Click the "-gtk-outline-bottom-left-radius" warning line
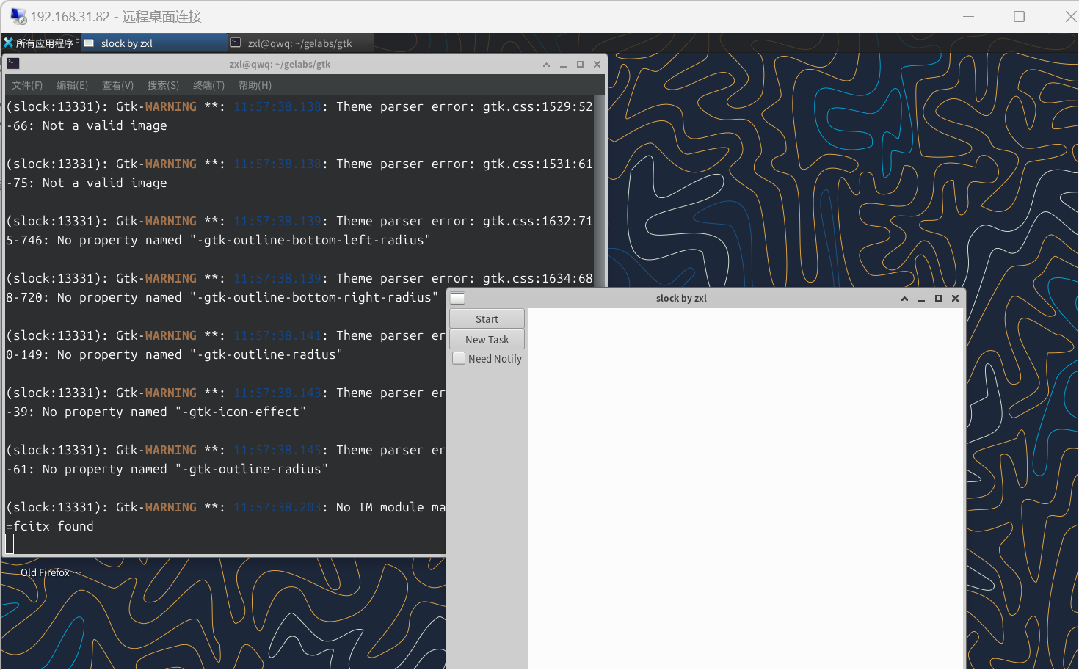 pyautogui.click(x=219, y=240)
